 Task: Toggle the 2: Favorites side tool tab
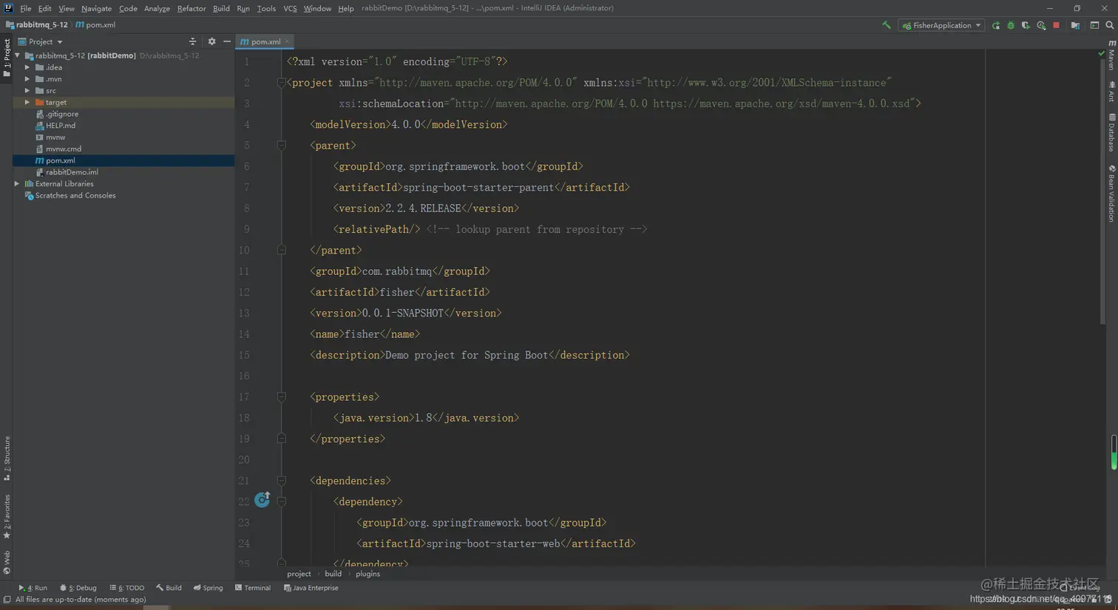coord(7,517)
